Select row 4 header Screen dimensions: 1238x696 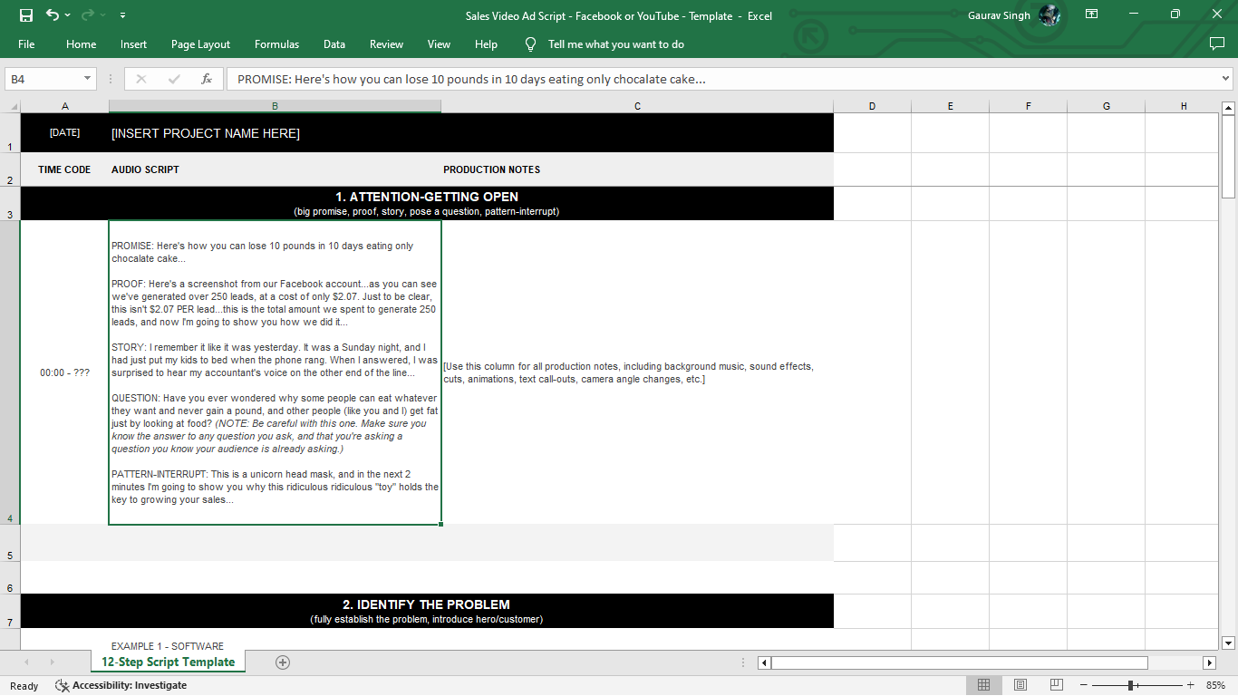click(x=10, y=372)
